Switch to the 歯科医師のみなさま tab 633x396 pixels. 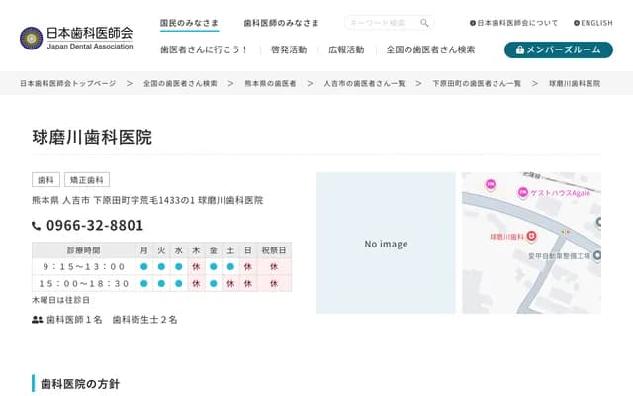(281, 22)
